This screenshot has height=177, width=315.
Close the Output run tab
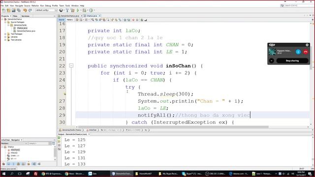point(89,134)
